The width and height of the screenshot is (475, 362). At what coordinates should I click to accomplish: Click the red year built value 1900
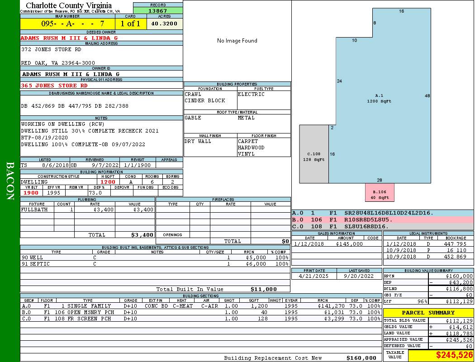coord(32,193)
